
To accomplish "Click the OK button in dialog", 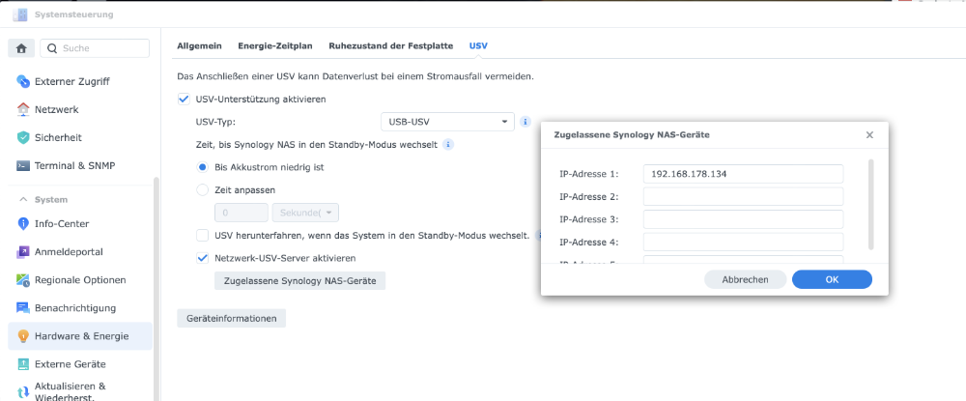I will (x=832, y=279).
